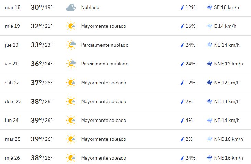Expand the dom 23 forecast row
The image size is (251, 164).
point(125,101)
